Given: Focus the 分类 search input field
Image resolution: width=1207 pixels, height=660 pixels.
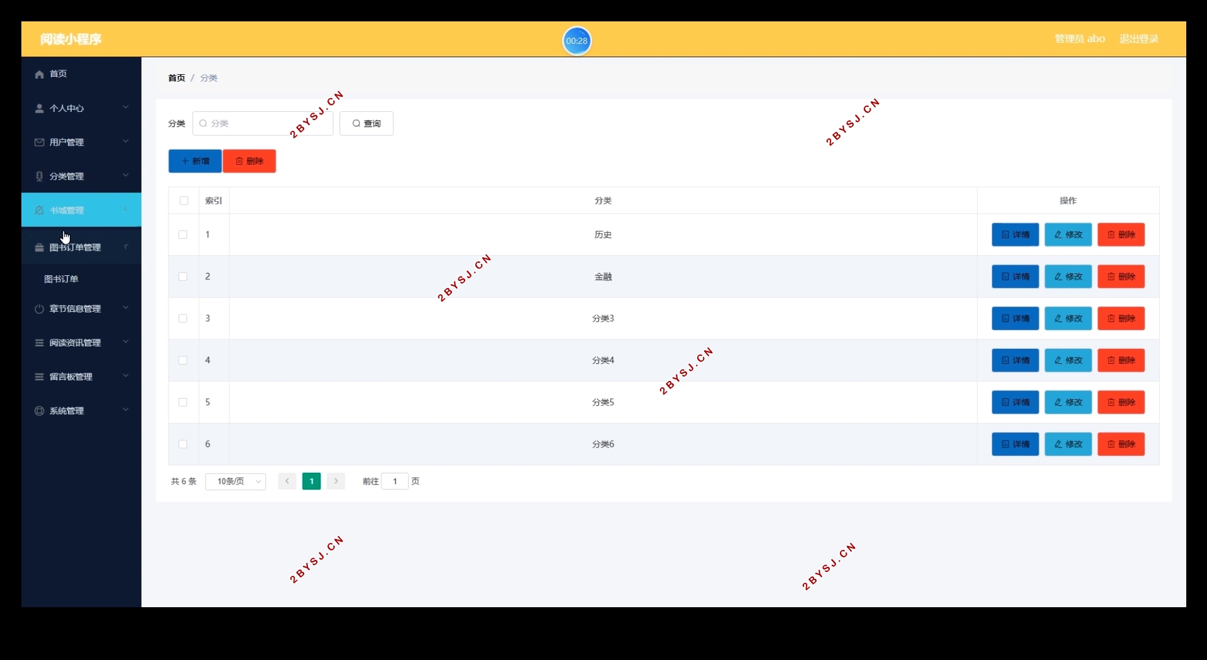Looking at the screenshot, I should tap(263, 123).
